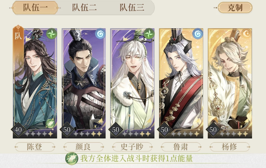
Task: Click the green wind element icon on 史子眇's card
Action: 149,34
